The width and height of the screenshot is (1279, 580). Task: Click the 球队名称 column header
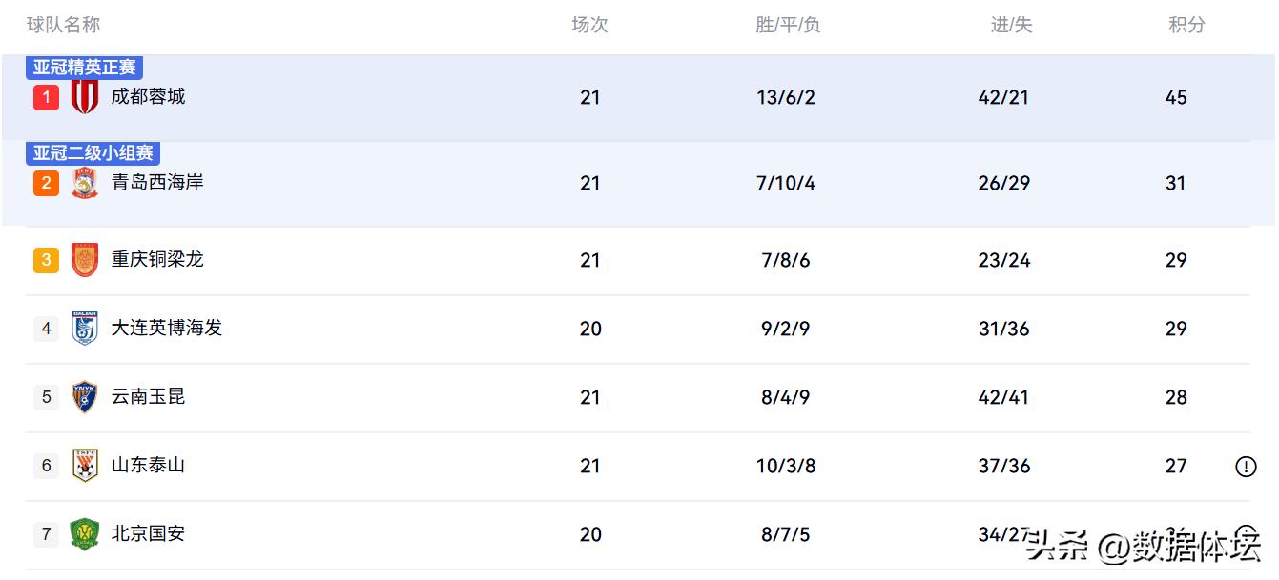(x=63, y=26)
